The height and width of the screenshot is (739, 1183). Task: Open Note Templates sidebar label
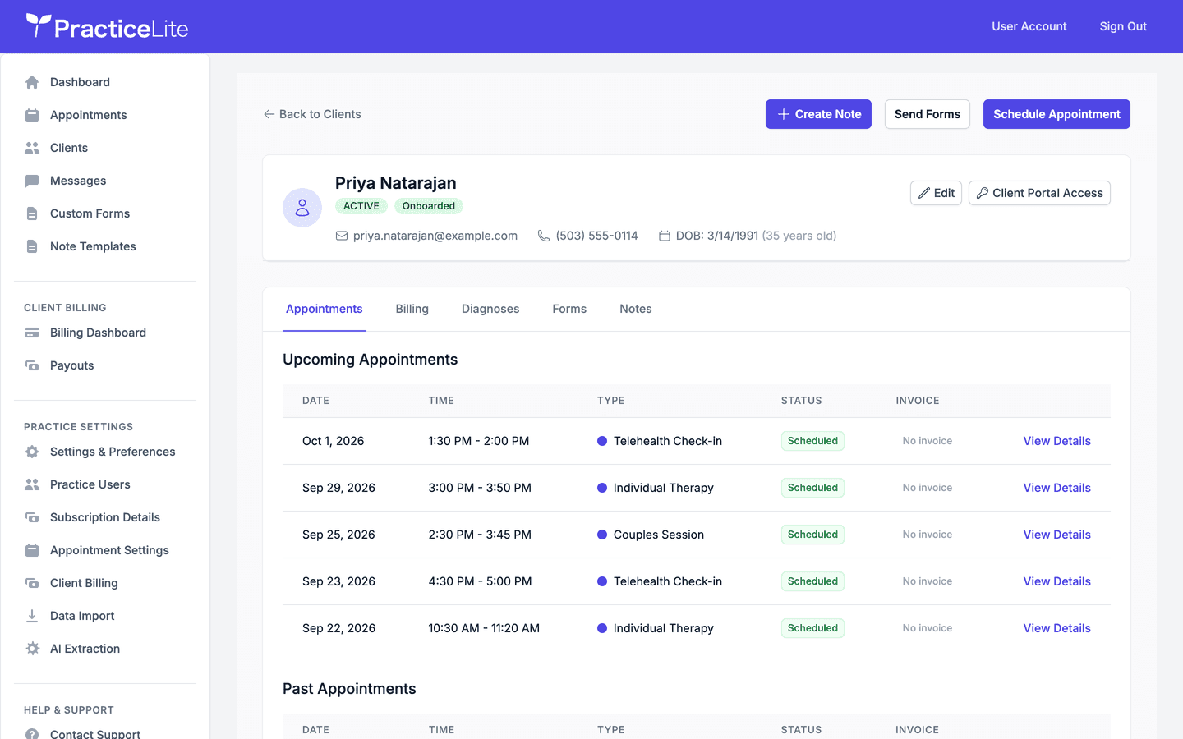click(93, 246)
